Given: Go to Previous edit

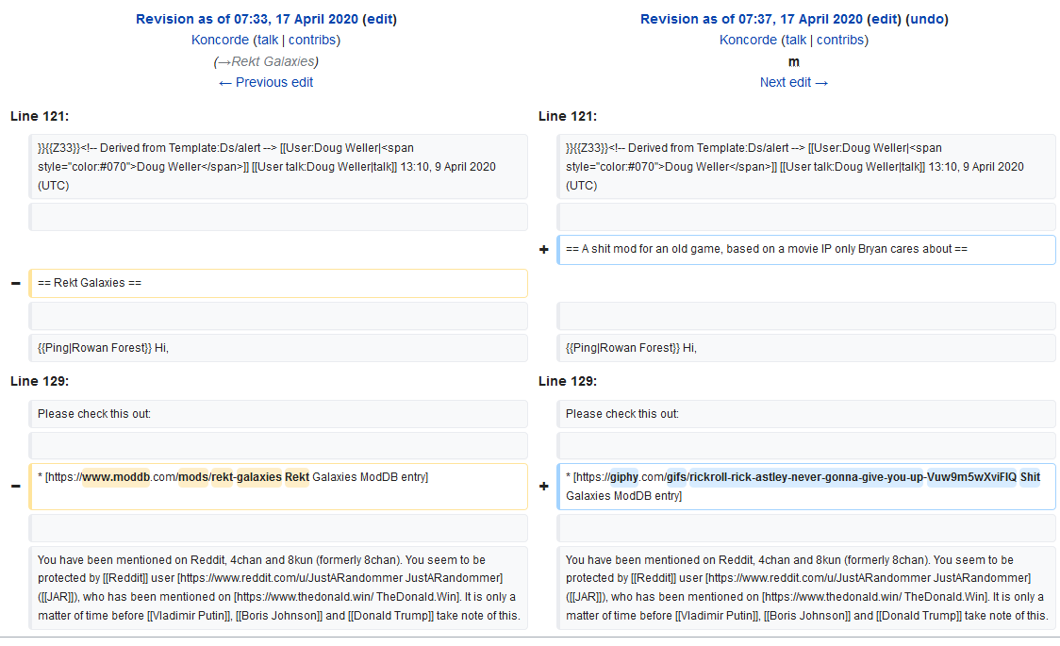Looking at the screenshot, I should 266,82.
